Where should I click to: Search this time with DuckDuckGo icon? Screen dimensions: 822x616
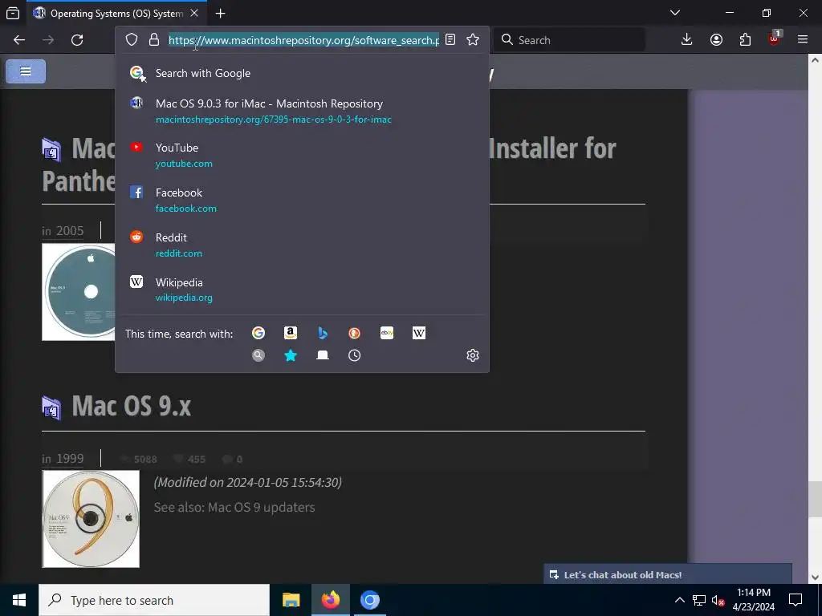[354, 333]
